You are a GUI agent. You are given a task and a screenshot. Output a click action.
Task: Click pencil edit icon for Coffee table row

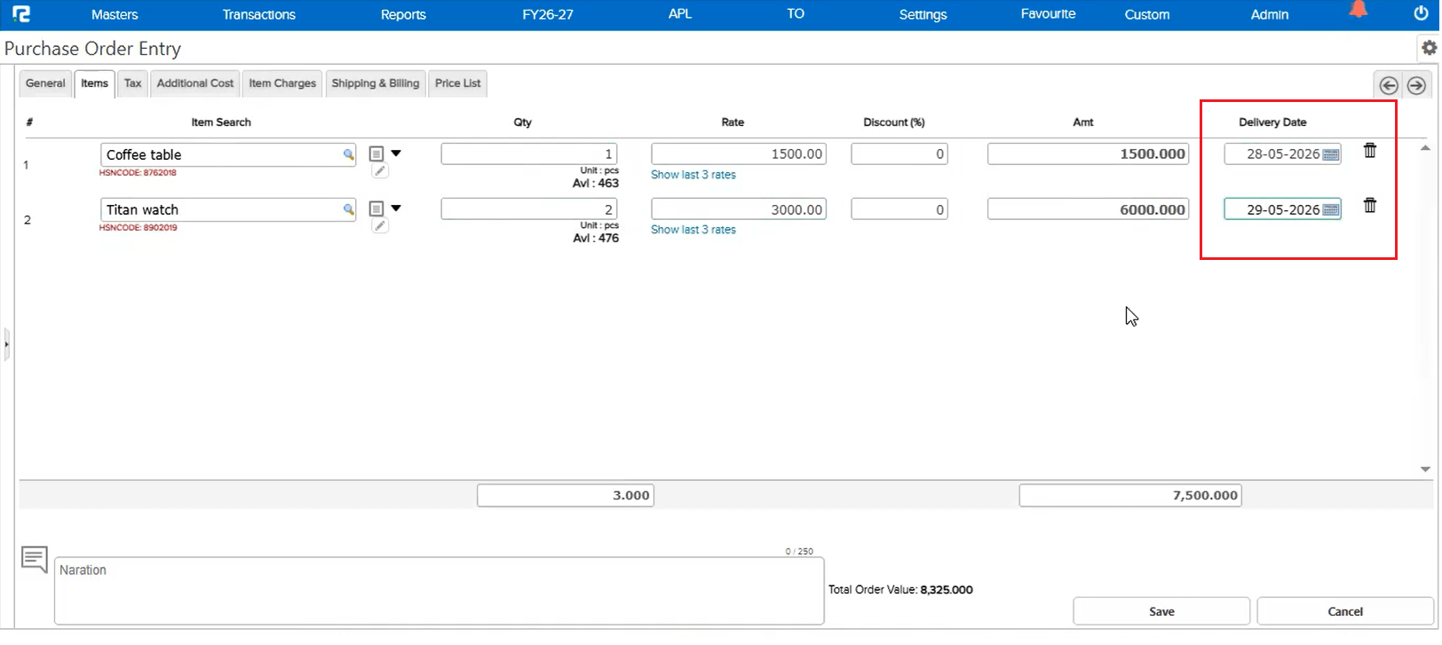[x=380, y=171]
